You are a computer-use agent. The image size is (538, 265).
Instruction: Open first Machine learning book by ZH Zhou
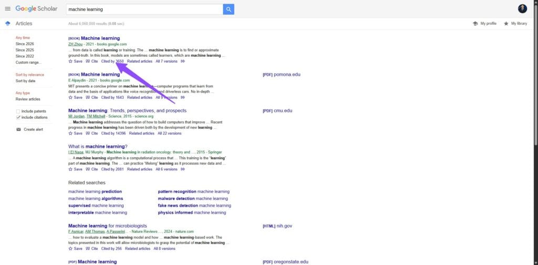click(100, 38)
